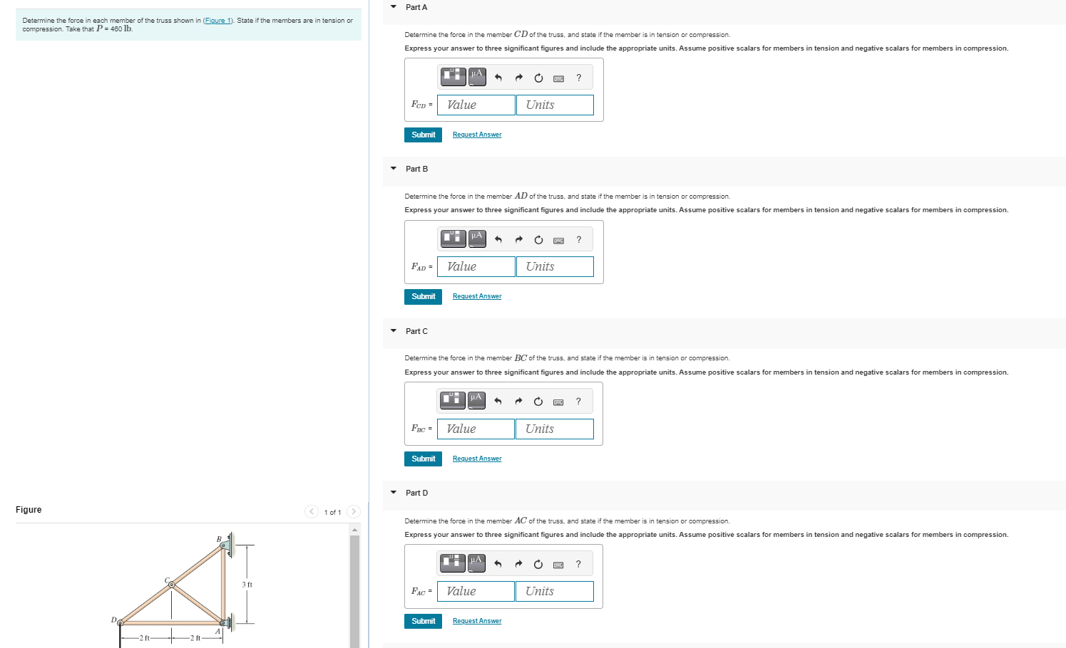Click the help question mark in Part C
Image resolution: width=1066 pixels, height=648 pixels.
578,401
